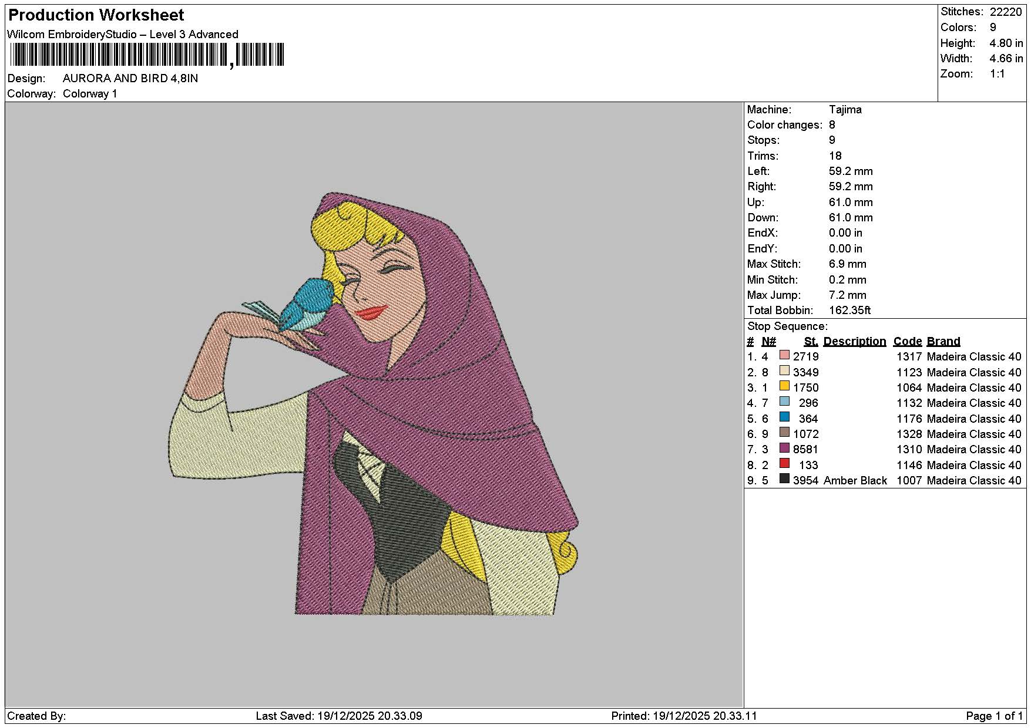1031x728 pixels.
Task: Click the Total Bobbin value '162.35ft'
Action: (x=850, y=311)
